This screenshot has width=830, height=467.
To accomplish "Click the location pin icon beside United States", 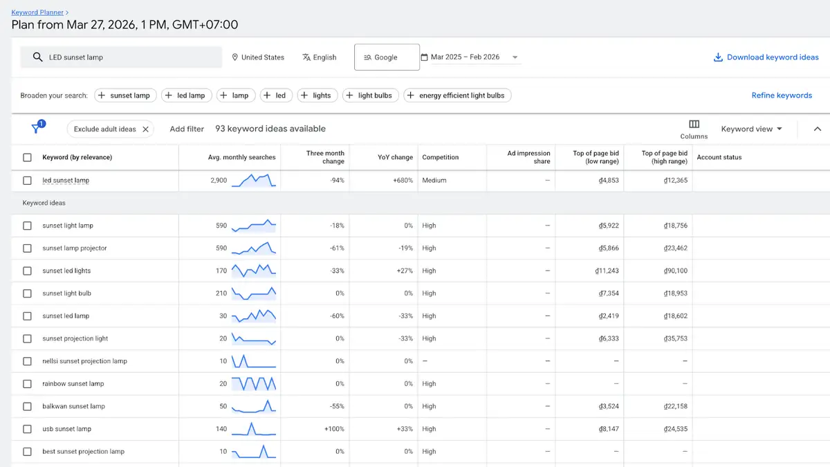I will (236, 57).
